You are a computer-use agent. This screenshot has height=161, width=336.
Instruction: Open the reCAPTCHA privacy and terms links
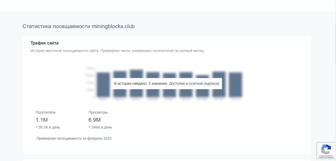326,157
